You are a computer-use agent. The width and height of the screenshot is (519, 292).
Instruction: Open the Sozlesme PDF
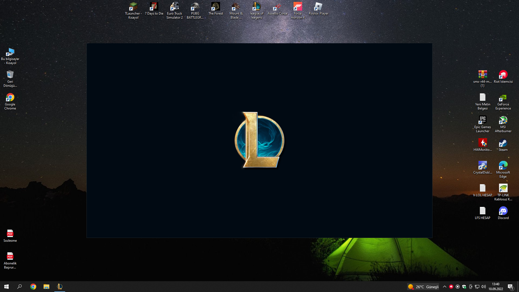(10, 233)
